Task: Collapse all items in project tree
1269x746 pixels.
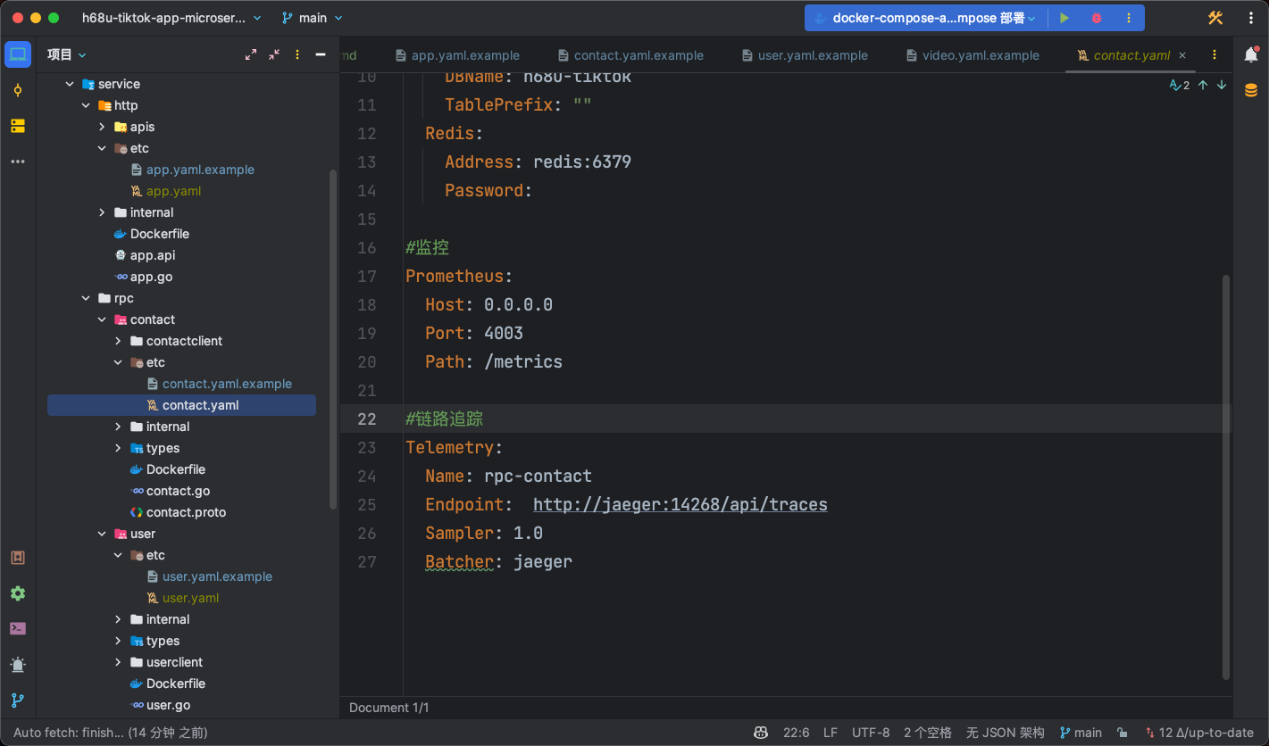Action: 274,54
